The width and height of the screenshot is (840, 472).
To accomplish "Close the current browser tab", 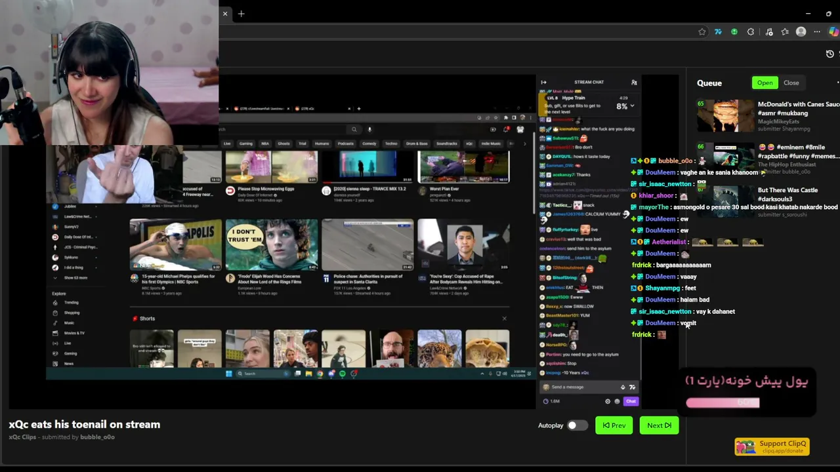I will [225, 14].
